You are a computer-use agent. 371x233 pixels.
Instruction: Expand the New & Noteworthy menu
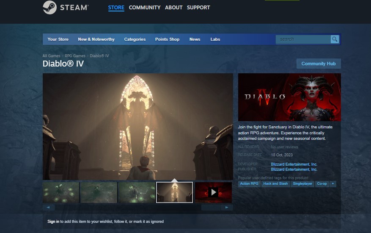(x=96, y=39)
